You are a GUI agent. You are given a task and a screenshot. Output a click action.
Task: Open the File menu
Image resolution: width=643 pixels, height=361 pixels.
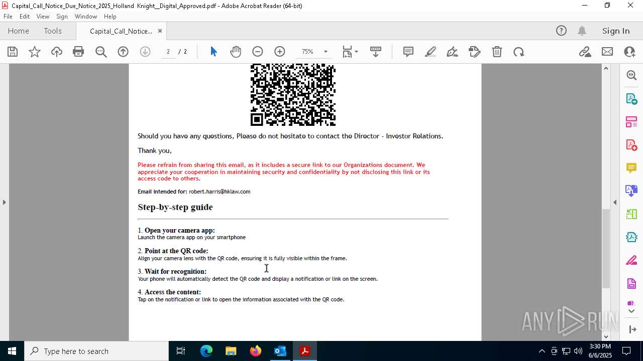[8, 17]
